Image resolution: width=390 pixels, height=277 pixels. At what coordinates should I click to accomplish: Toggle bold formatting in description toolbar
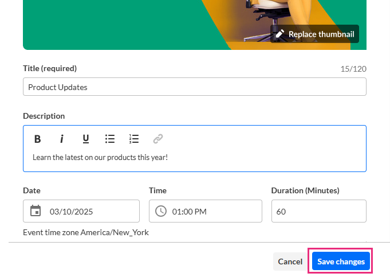click(x=38, y=139)
